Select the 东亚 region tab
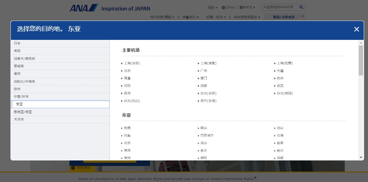This screenshot has height=182, width=368. (60, 104)
